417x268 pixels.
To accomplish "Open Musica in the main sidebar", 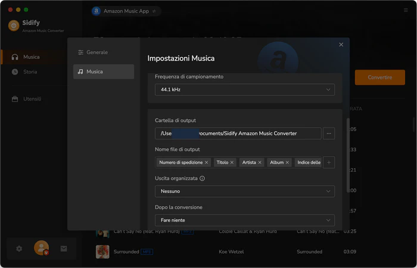I will point(32,57).
